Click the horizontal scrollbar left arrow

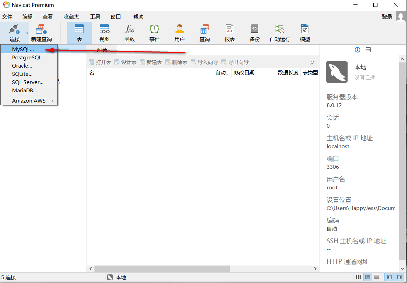[91, 269]
